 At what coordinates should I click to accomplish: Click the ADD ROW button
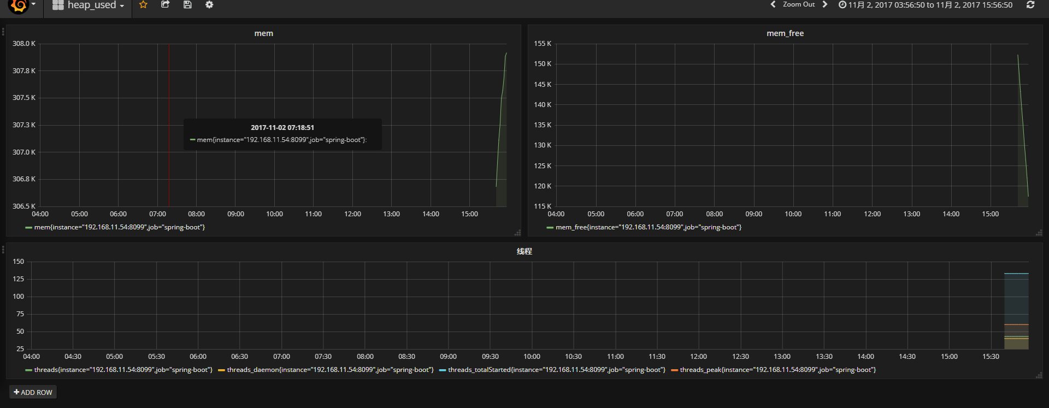(x=33, y=392)
